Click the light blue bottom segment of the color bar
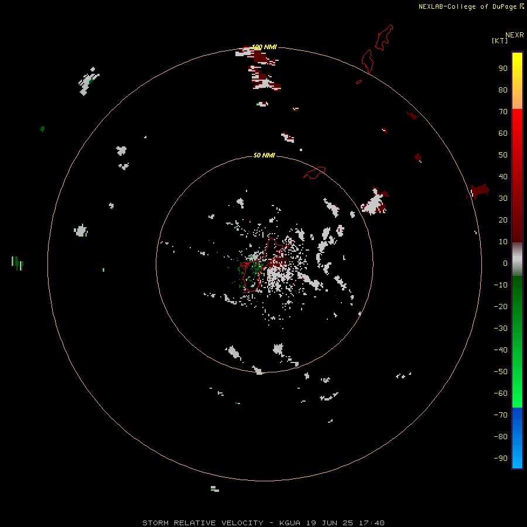The image size is (527, 527). [517, 452]
